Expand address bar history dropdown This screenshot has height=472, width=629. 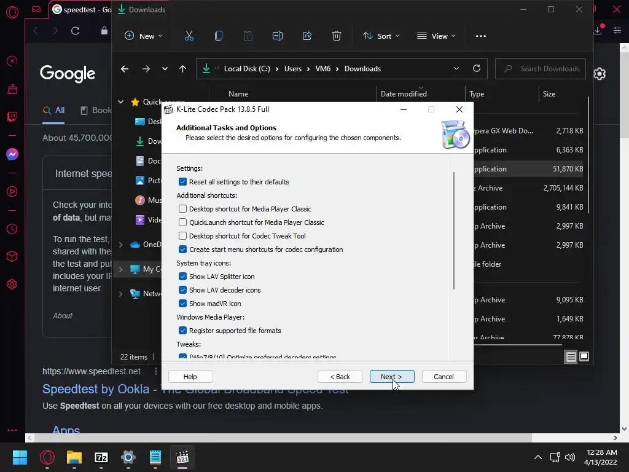[x=456, y=69]
